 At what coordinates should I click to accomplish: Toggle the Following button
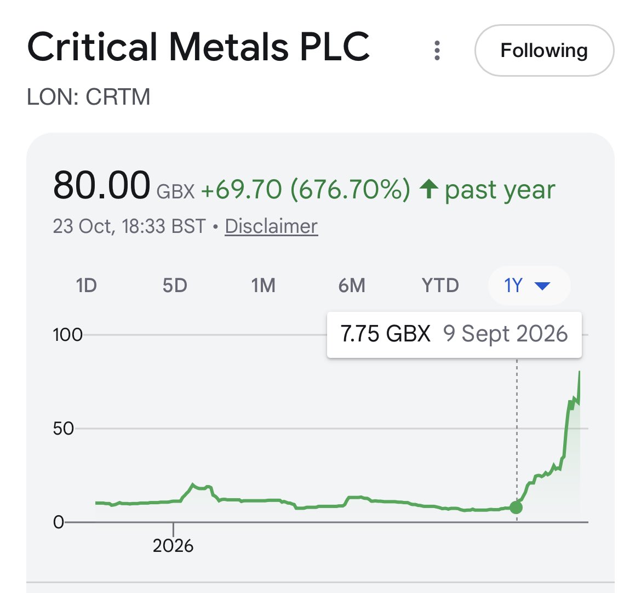click(x=544, y=51)
